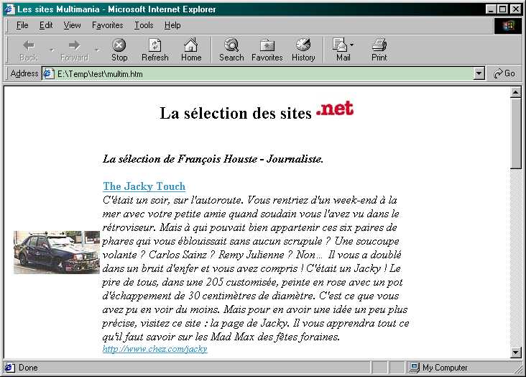The width and height of the screenshot is (526, 377).
Task: Click the Forward toolbar button
Action: tap(74, 50)
